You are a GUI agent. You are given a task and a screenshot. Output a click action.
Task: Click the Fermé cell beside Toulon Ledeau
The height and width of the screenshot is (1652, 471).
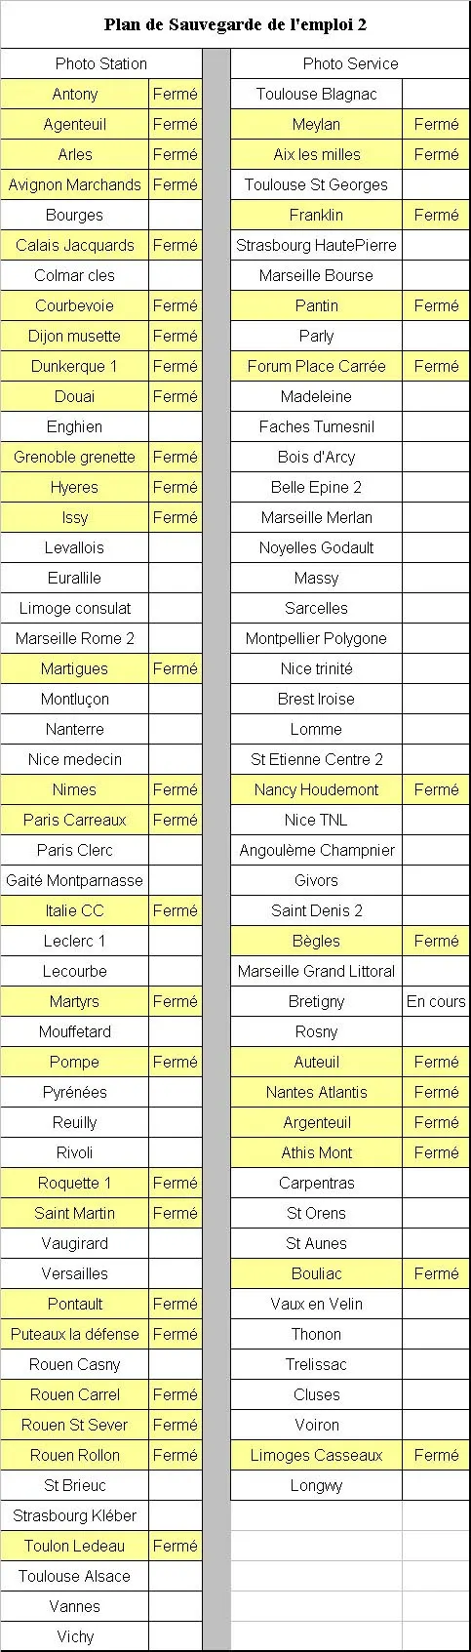coord(176,1546)
